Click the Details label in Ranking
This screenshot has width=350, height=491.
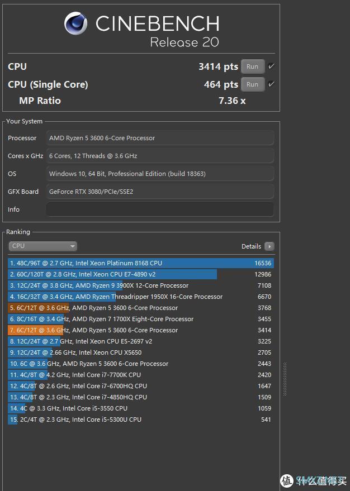pos(251,246)
